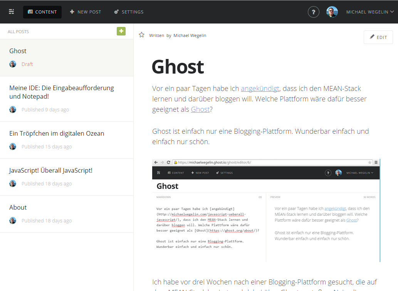Click the large Ghost post title

(178, 67)
